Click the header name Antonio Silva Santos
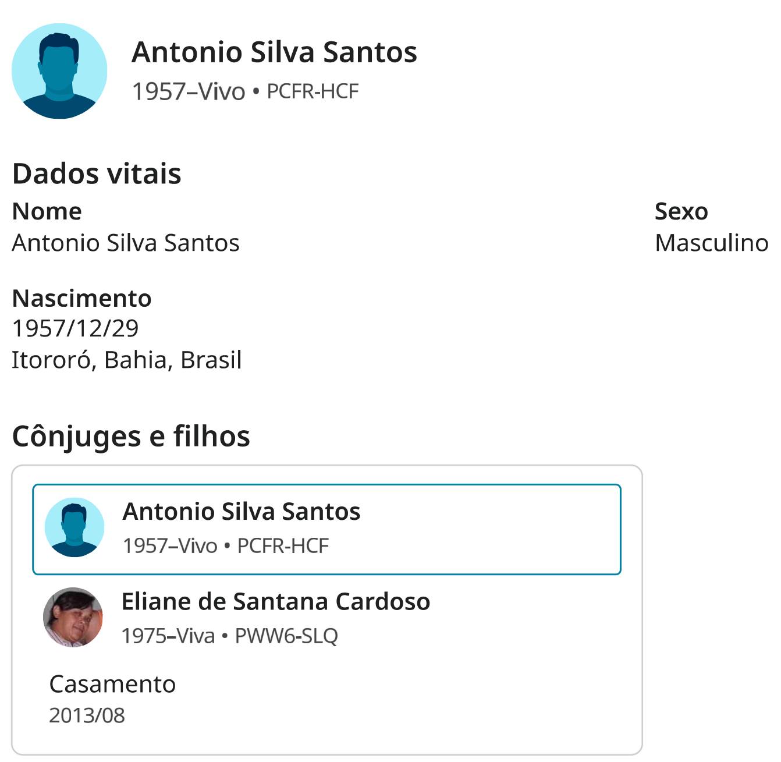 point(274,52)
